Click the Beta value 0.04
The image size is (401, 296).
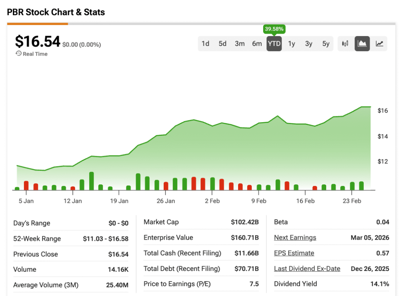pos(383,222)
